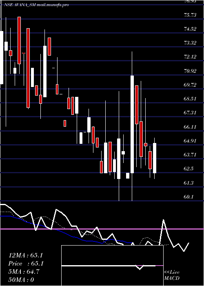Click the 70.92 price axis label
Screen dimensions: 204x286
click(190, 71)
